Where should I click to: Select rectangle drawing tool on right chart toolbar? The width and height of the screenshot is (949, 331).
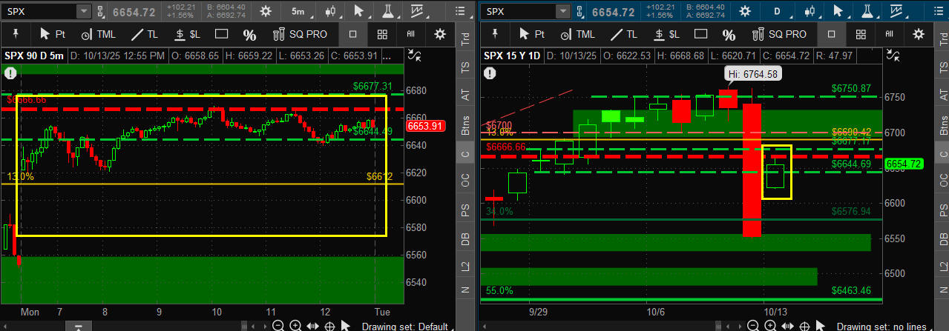pyautogui.click(x=700, y=34)
